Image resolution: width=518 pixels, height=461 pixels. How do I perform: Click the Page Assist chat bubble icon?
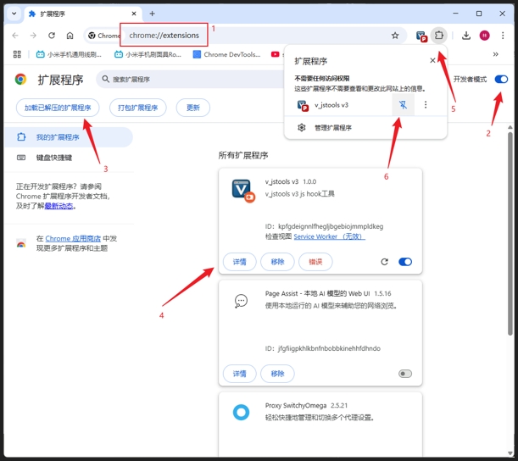[x=241, y=301]
